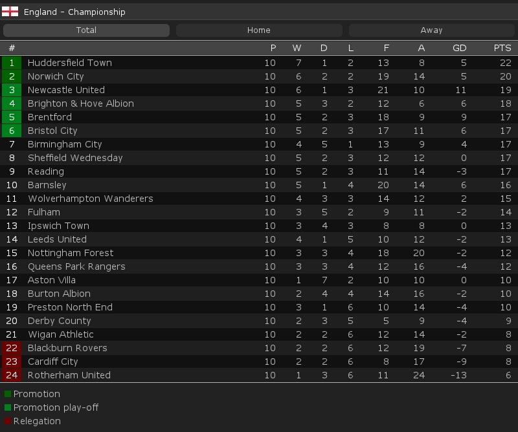Screen dimensions: 518x432
Task: Click the Promotion legend green swatch
Action: (8, 394)
